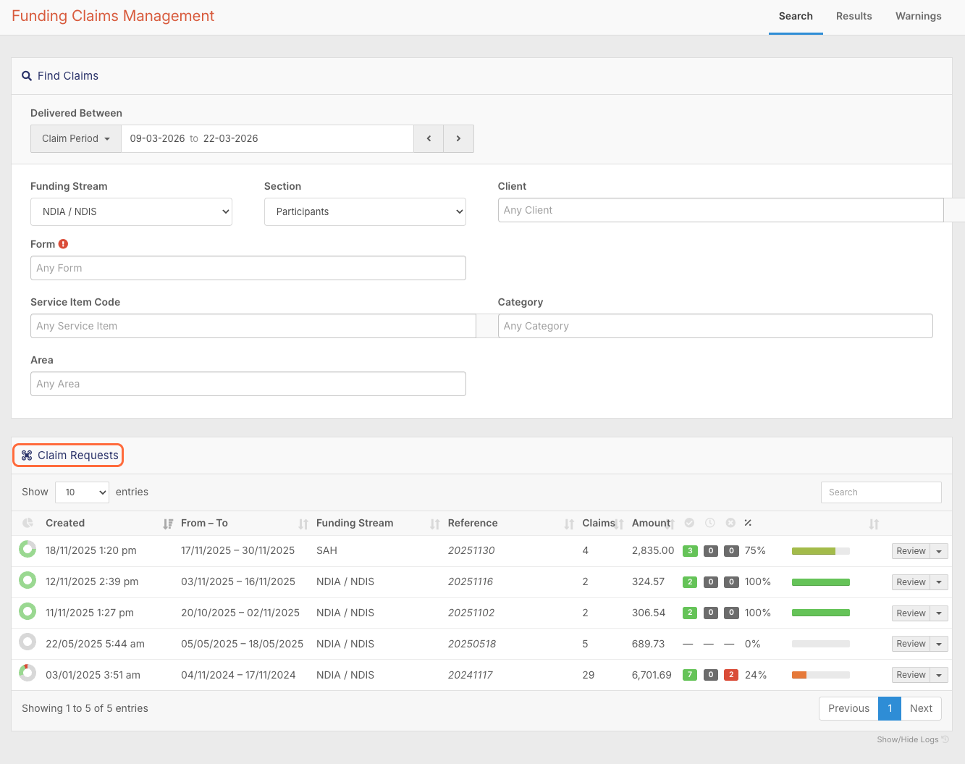Click the approved checkmark column header icon
This screenshot has width=965, height=764.
[689, 523]
